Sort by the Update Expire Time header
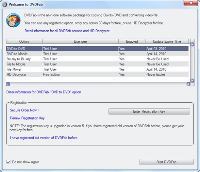 point(167,41)
